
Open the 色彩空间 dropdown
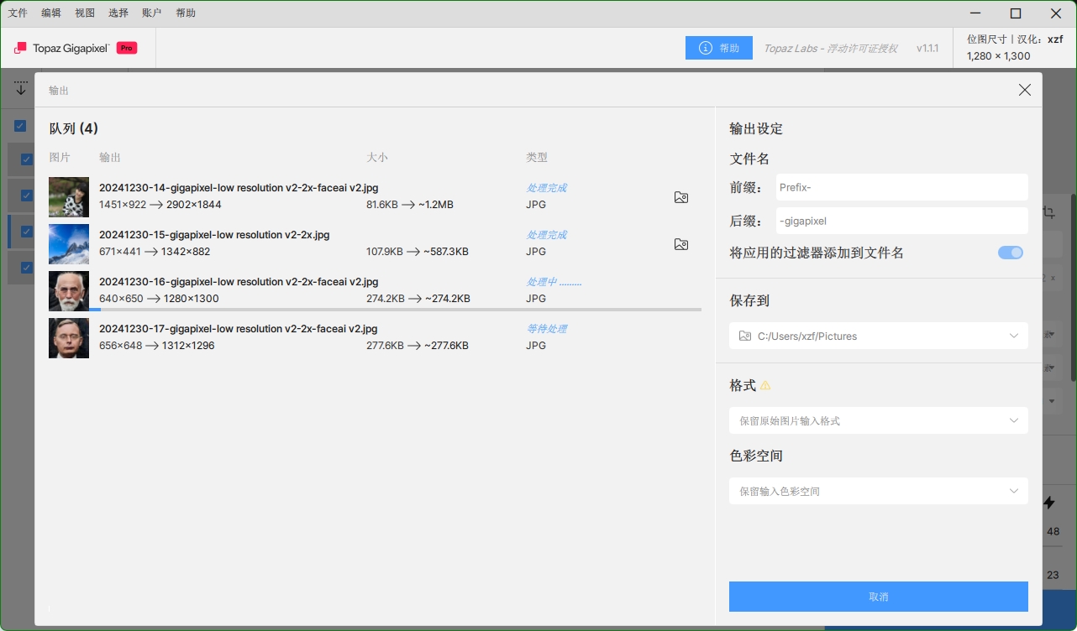(878, 491)
